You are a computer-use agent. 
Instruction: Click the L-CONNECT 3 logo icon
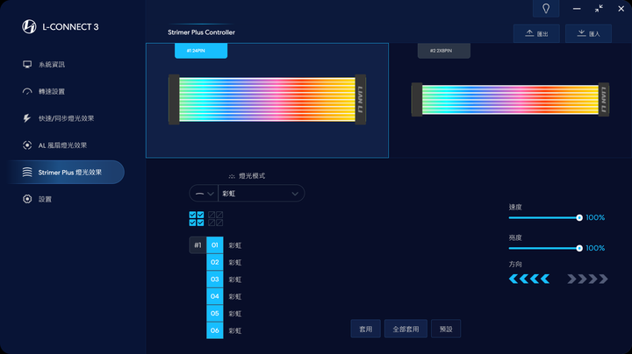[29, 26]
